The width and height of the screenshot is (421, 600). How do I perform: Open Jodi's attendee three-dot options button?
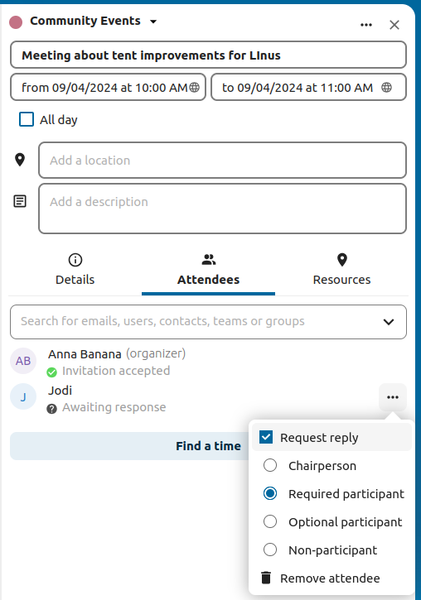click(x=393, y=397)
